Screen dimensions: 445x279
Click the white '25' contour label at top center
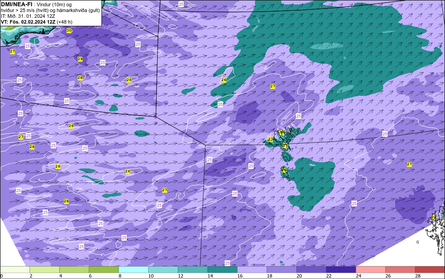click(x=181, y=4)
